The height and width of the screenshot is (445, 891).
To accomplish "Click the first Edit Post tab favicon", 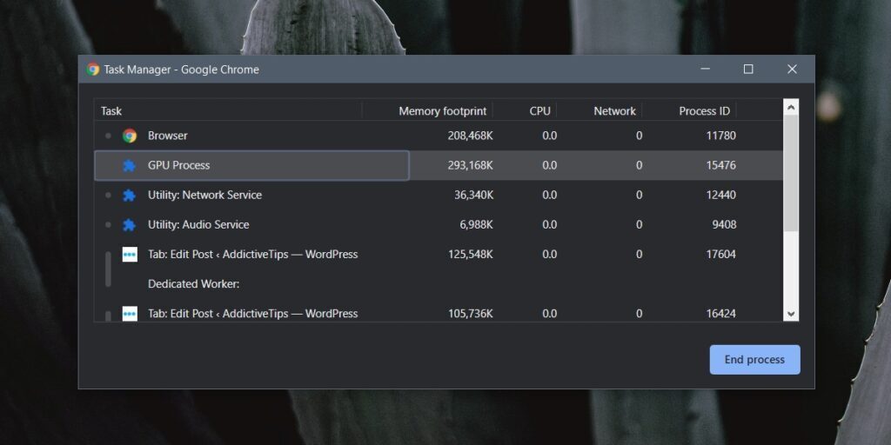I will click(130, 255).
